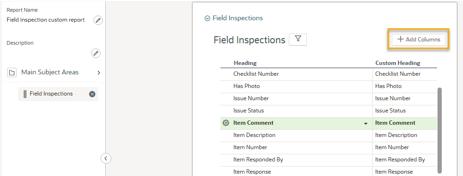463x176 pixels.
Task: Click the Add Columns button
Action: coord(419,40)
